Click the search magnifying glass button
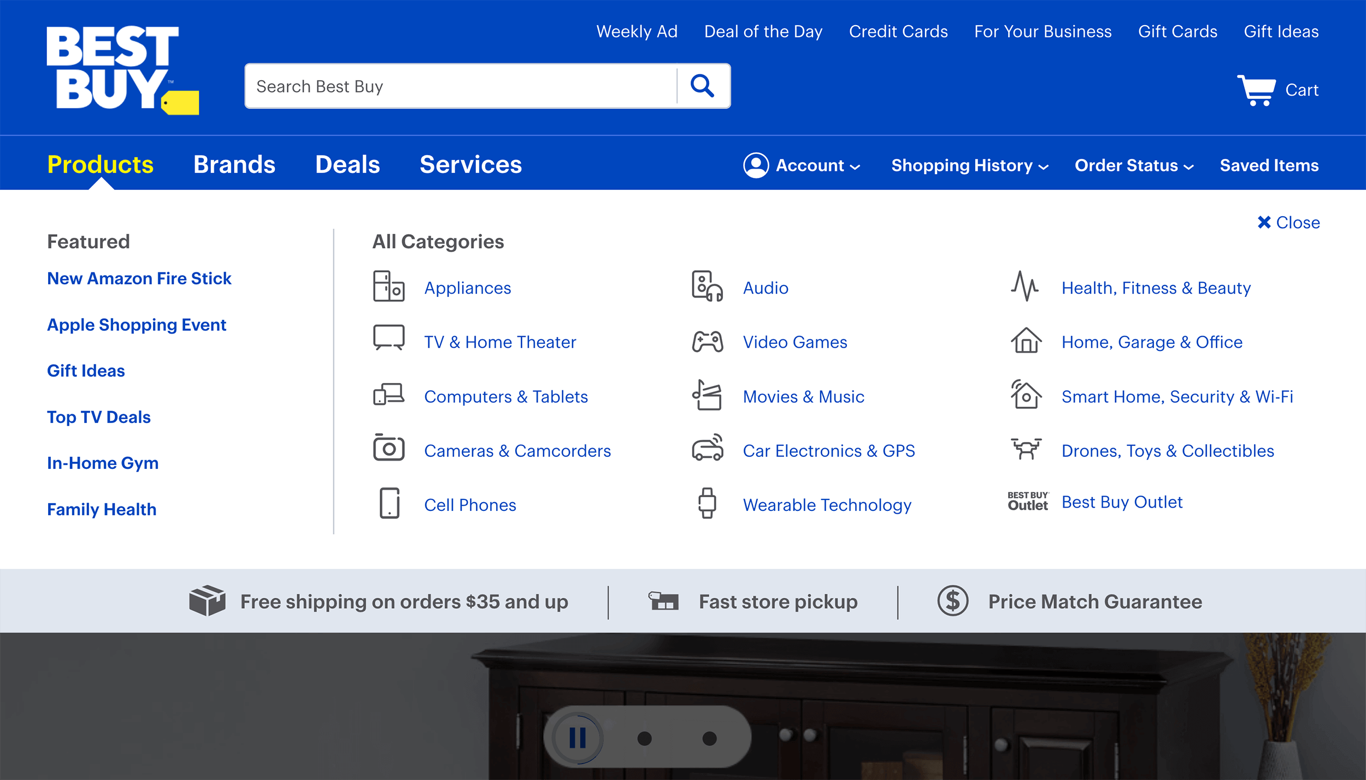This screenshot has height=780, width=1366. click(x=704, y=86)
